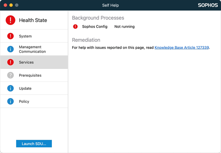Minimize the Self Help window

(11, 5)
